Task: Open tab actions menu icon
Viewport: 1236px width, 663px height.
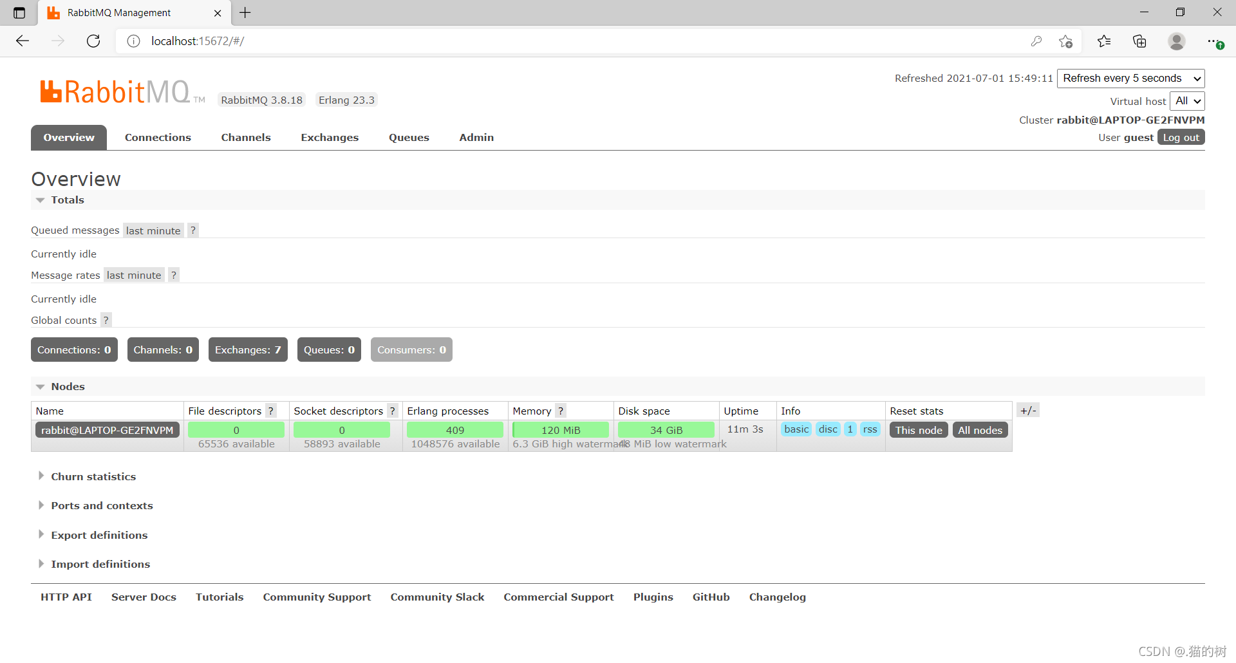Action: [x=19, y=13]
